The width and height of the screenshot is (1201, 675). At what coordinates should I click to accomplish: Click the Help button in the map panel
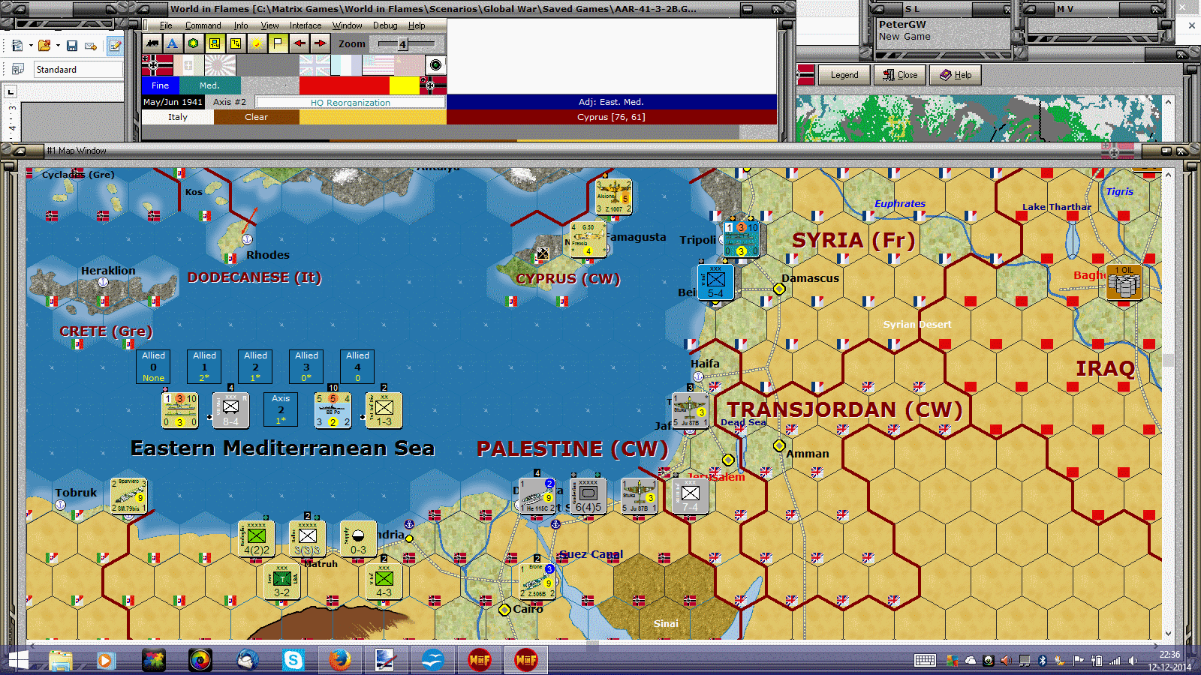coord(956,75)
